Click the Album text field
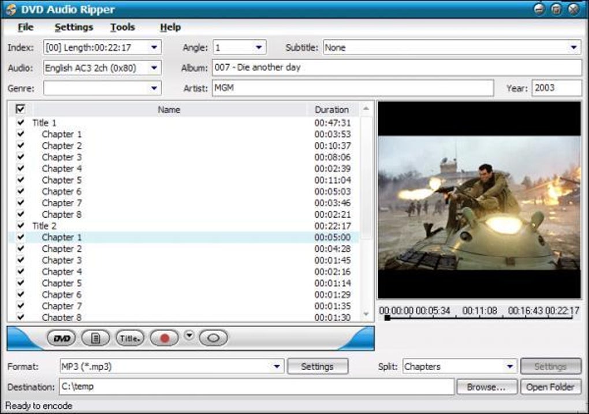This screenshot has width=589, height=414. click(x=397, y=68)
